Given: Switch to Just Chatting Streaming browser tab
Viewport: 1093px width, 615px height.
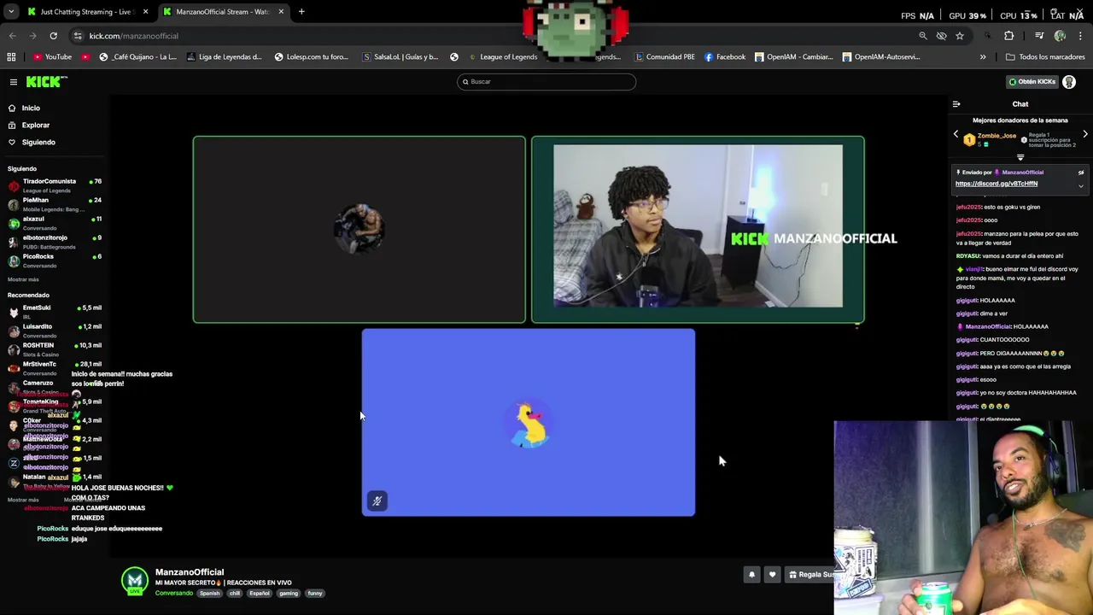Looking at the screenshot, I should 85,12.
